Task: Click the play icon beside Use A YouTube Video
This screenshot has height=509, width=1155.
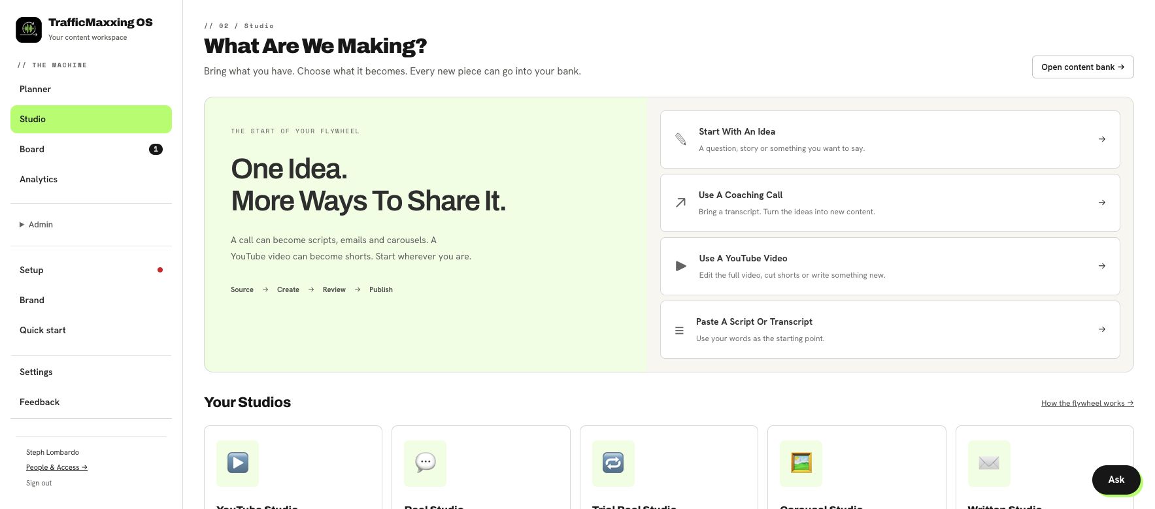Action: [680, 266]
